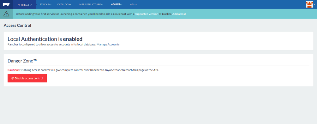Click the 'Local Authentication is enabled' heading

(45, 39)
